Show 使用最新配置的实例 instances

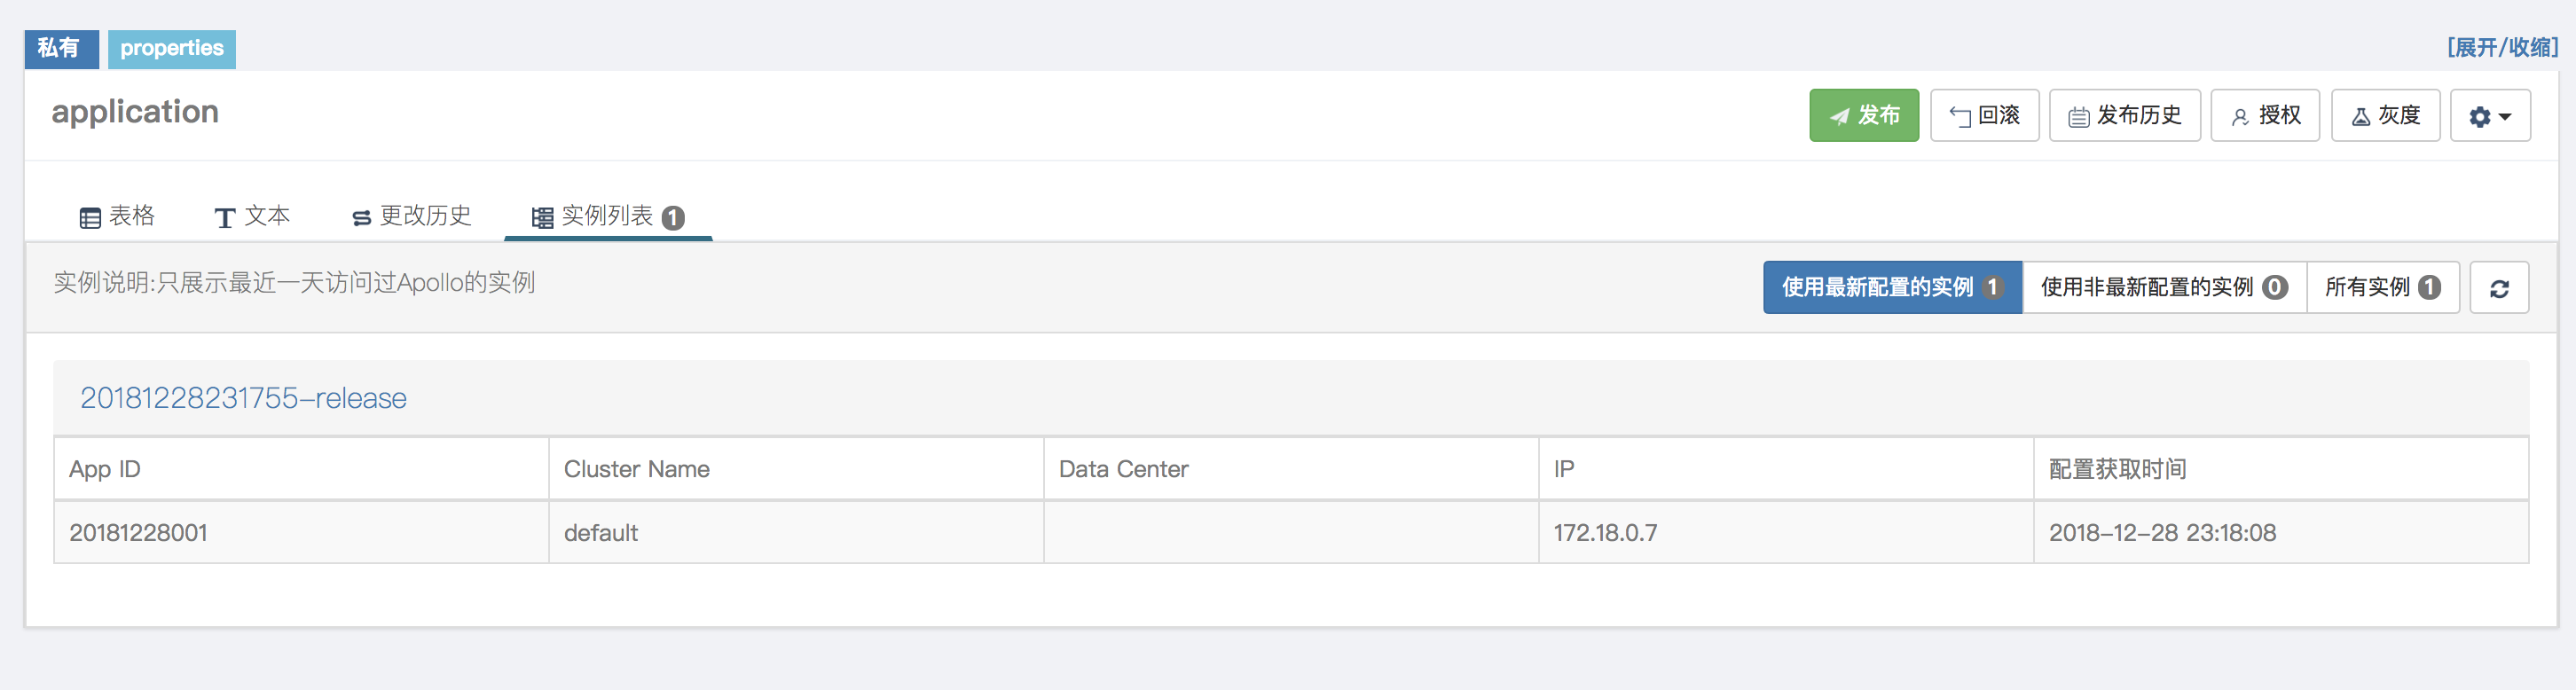pos(1891,287)
